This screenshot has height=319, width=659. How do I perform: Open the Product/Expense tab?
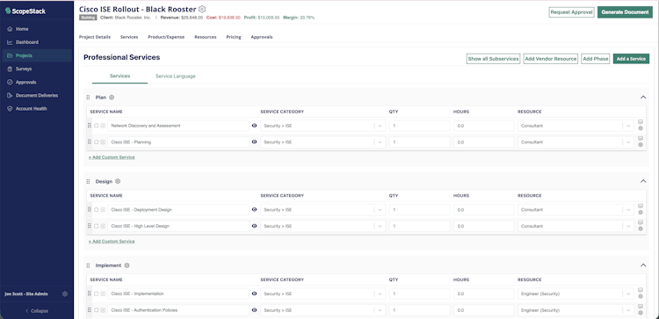[166, 37]
